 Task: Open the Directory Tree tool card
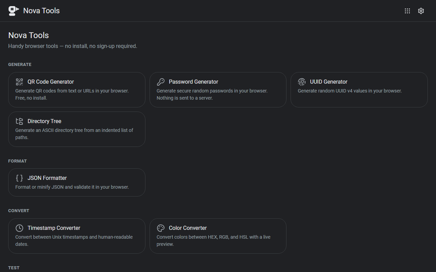pos(77,129)
